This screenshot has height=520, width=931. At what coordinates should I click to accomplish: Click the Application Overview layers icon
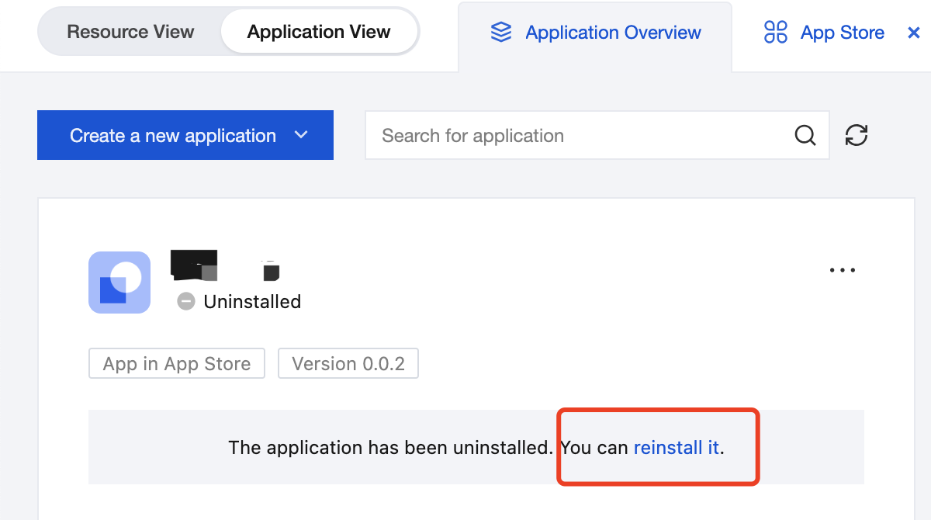pyautogui.click(x=501, y=33)
